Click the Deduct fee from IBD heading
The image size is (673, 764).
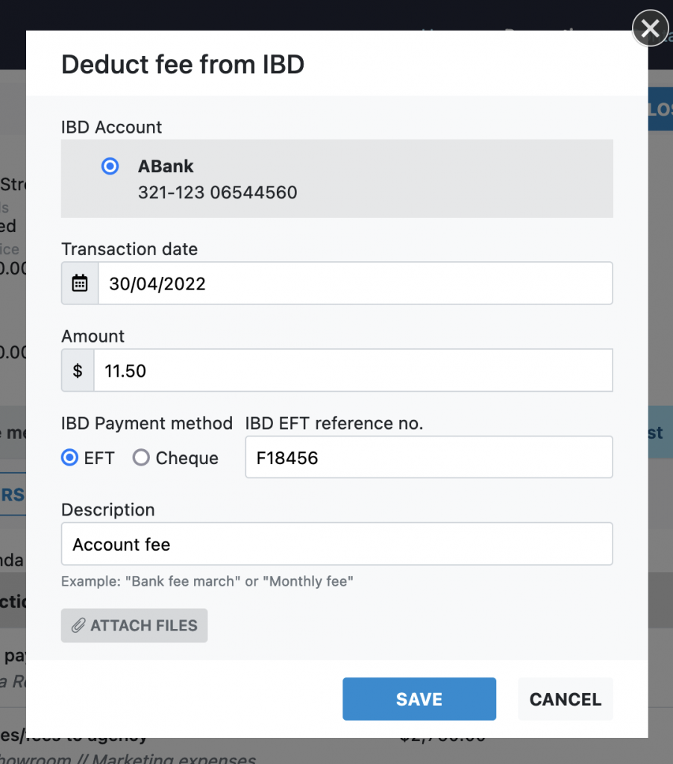pyautogui.click(x=183, y=64)
